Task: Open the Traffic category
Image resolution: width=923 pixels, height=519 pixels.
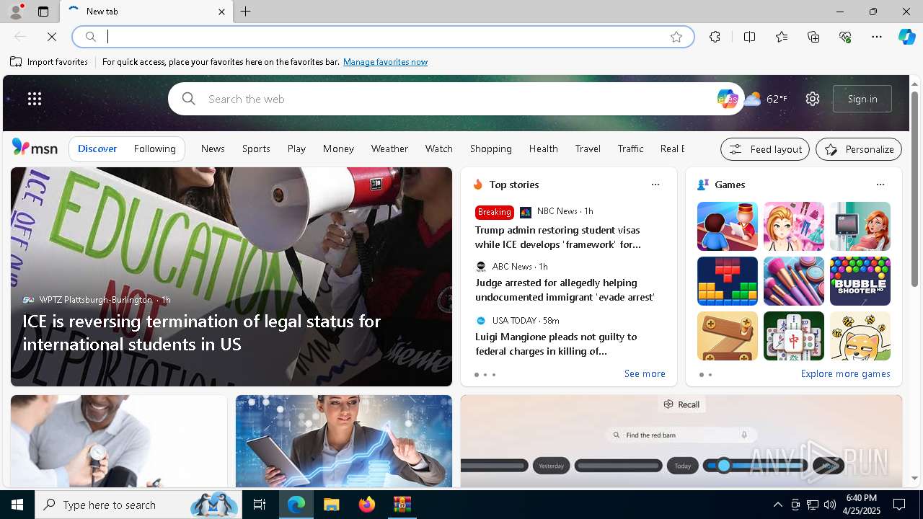Action: (630, 148)
